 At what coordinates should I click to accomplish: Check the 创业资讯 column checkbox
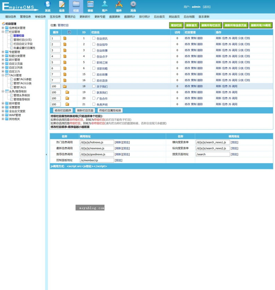[94, 38]
